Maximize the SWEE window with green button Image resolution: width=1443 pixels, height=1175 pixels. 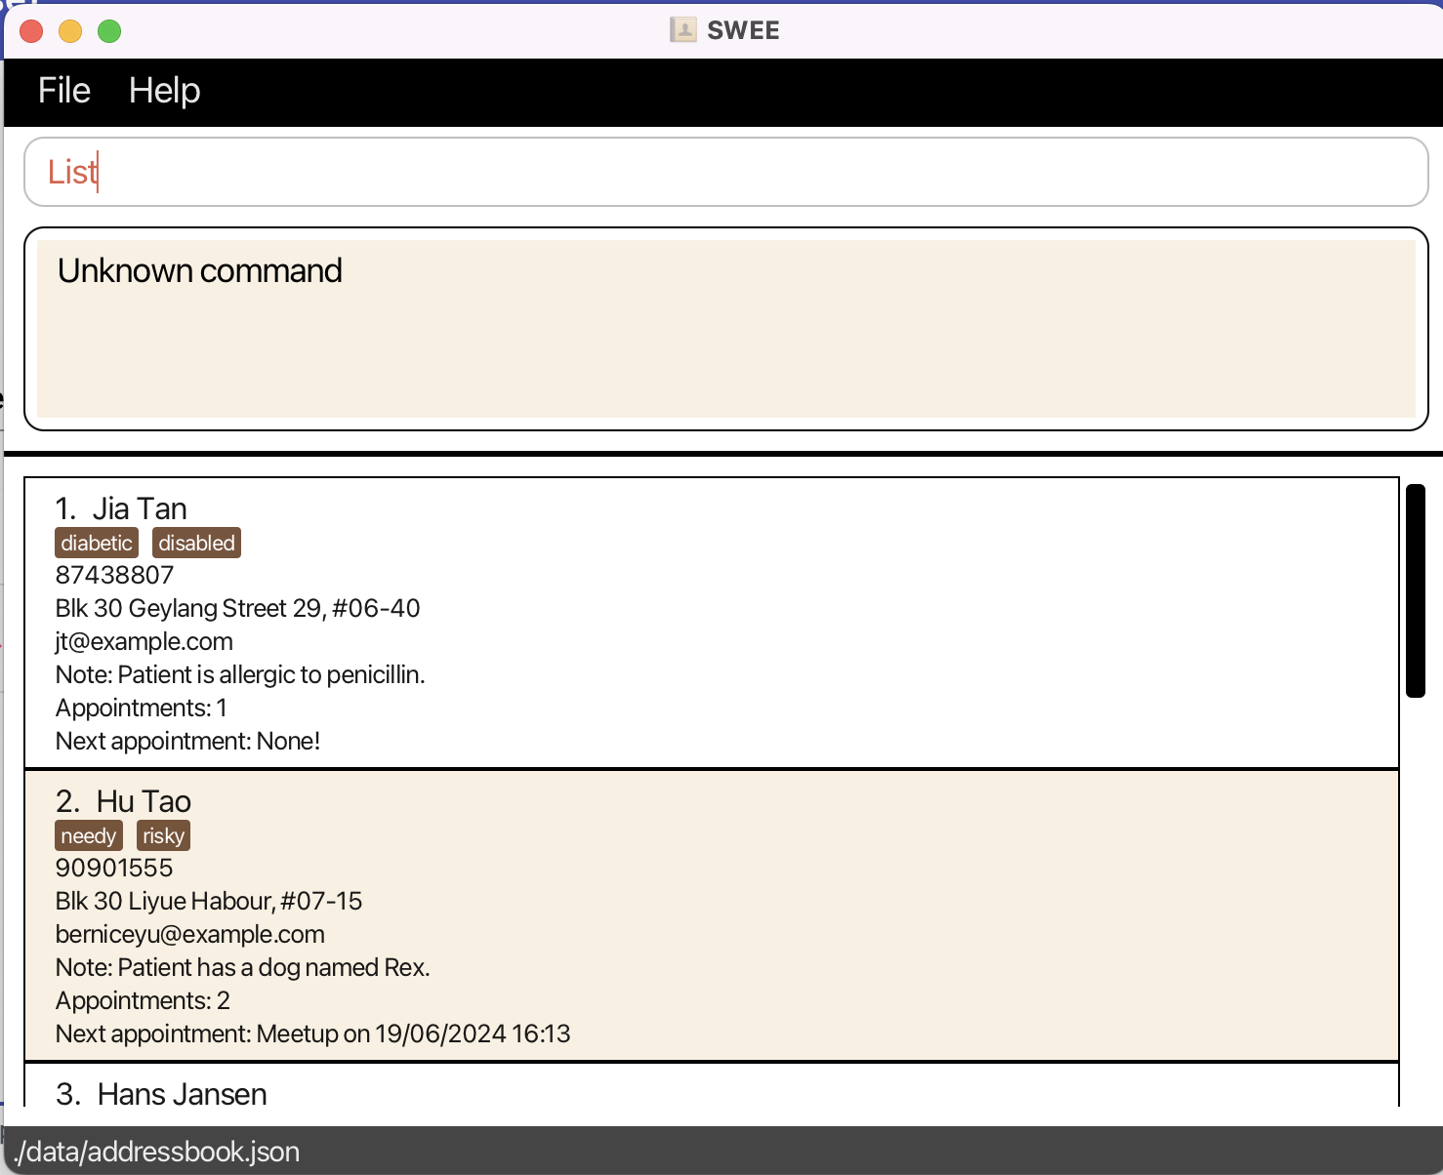point(109,31)
